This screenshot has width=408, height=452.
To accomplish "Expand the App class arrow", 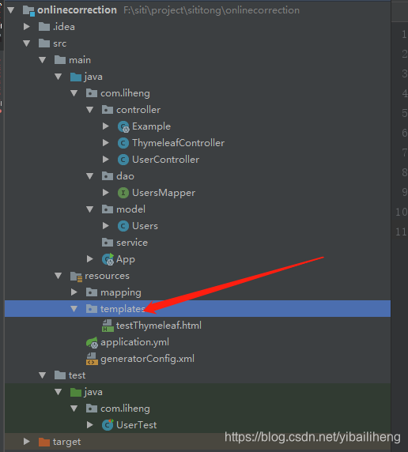I will [89, 259].
